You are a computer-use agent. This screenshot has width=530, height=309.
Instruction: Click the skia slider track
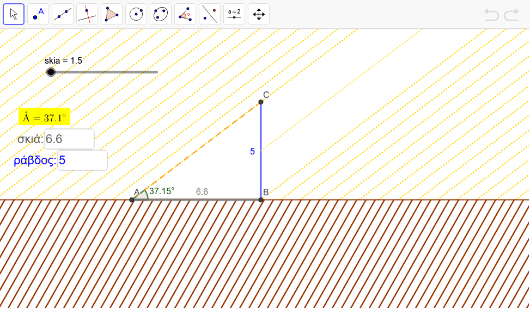pos(102,72)
